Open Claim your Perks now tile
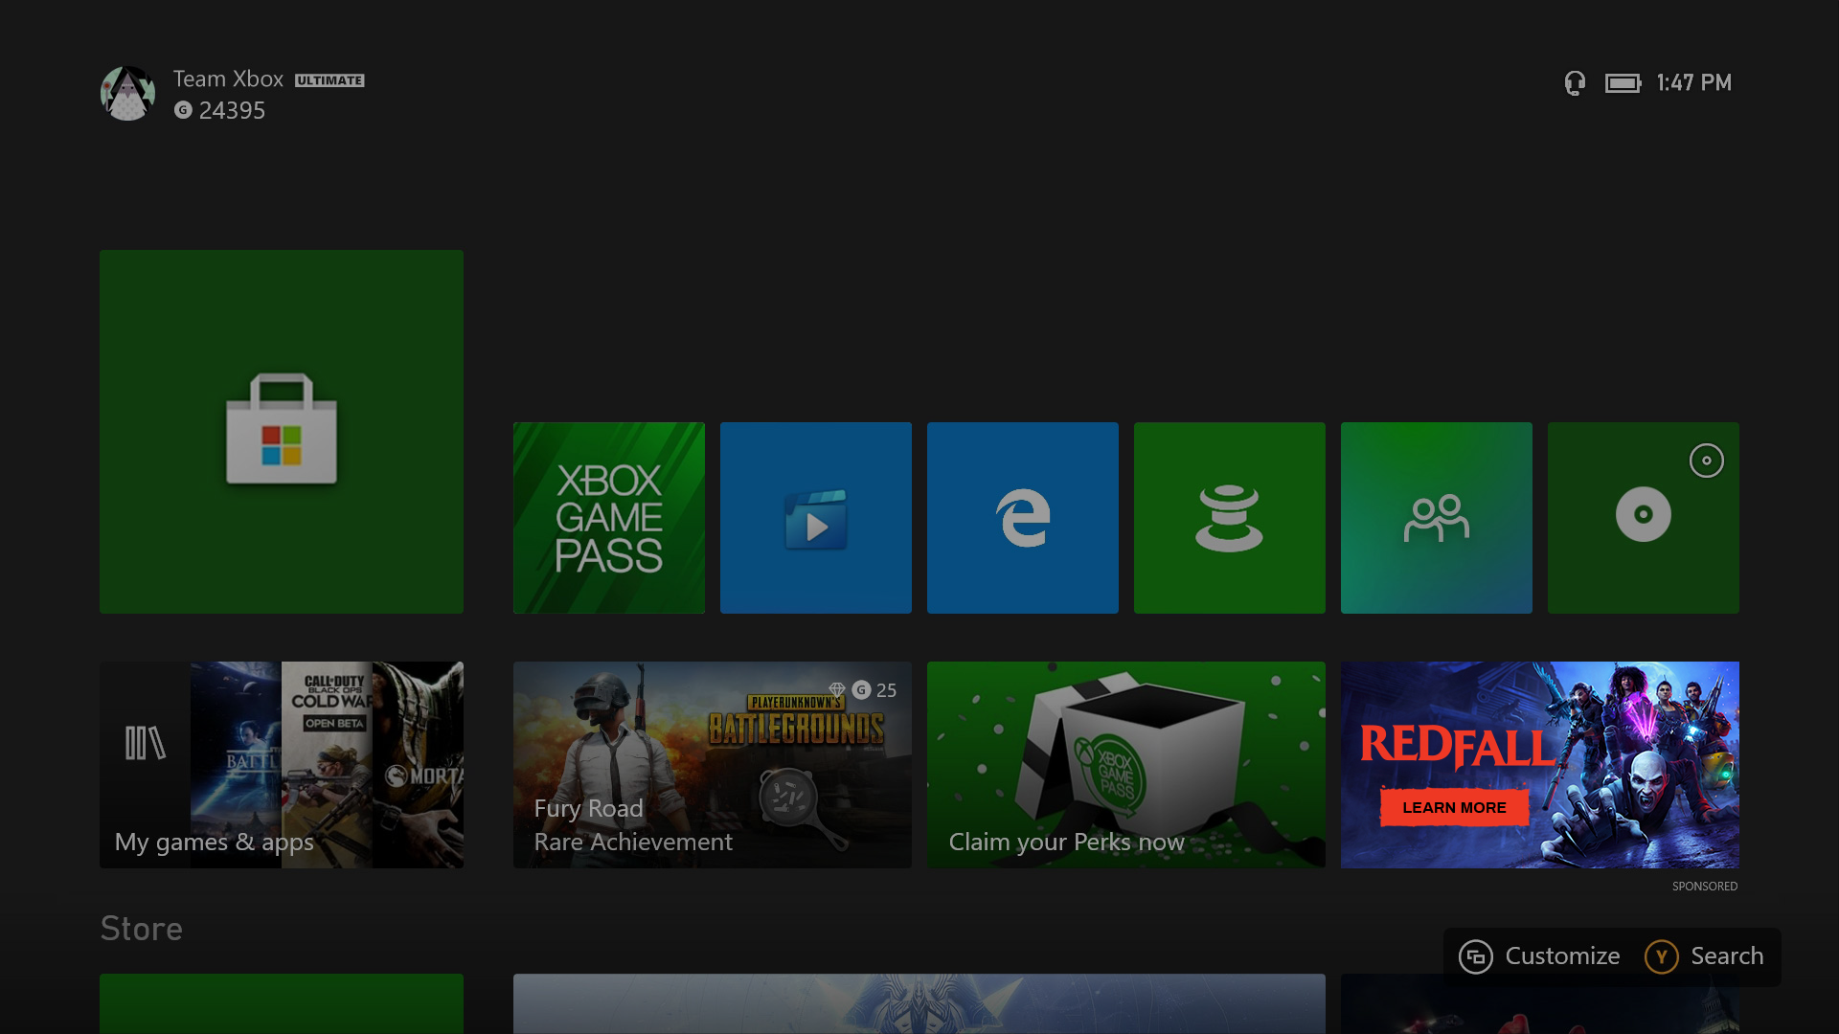 coord(1125,764)
